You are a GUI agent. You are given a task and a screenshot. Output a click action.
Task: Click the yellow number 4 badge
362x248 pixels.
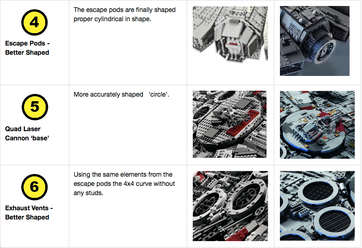coord(35,23)
